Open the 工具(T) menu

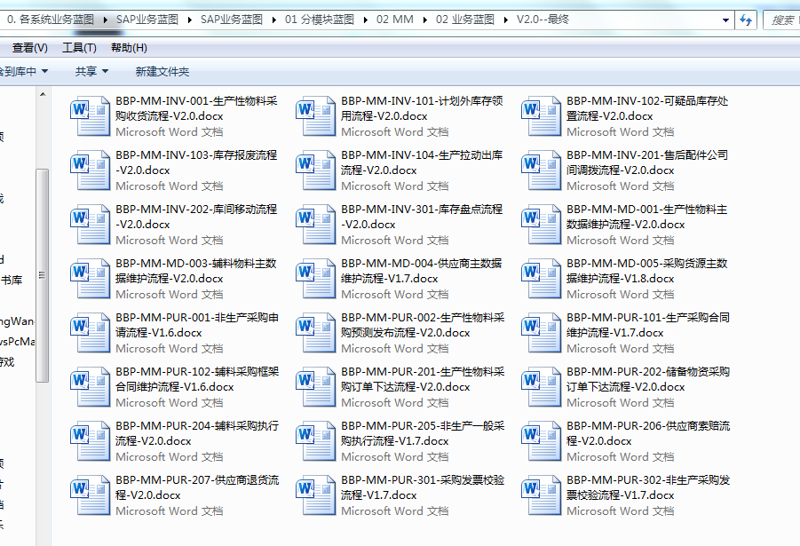pos(79,48)
